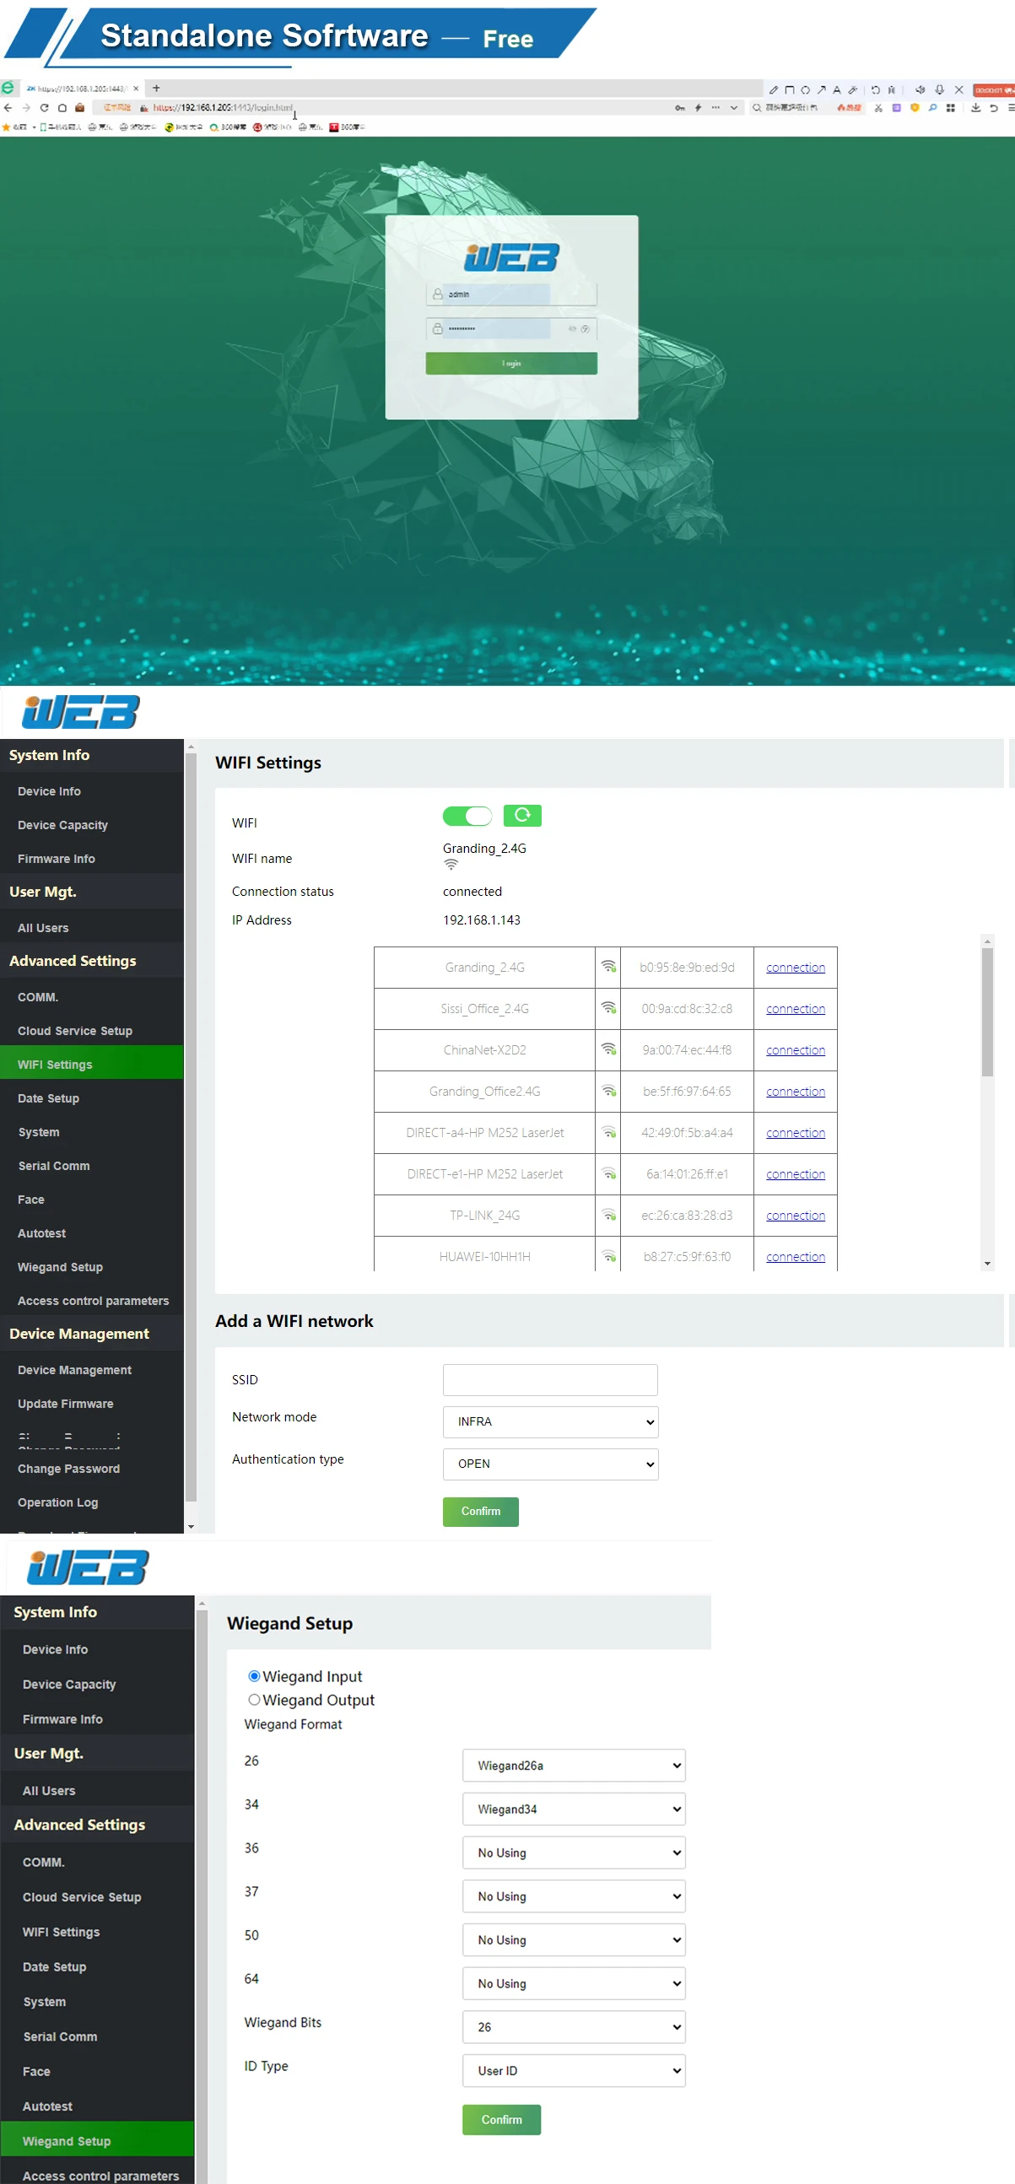
Task: Turn off the WIFI toggle switch
Action: 467,816
